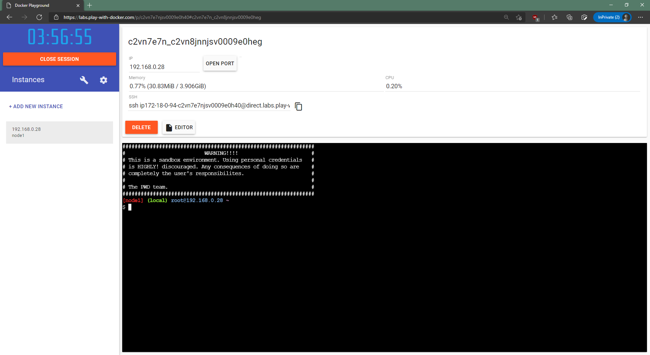The image size is (650, 355).
Task: Open the uBlock extension icon
Action: tap(536, 17)
